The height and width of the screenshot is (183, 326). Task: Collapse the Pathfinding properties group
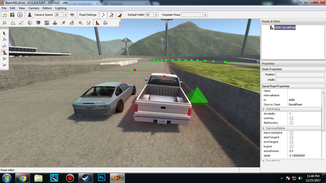[x=264, y=109]
